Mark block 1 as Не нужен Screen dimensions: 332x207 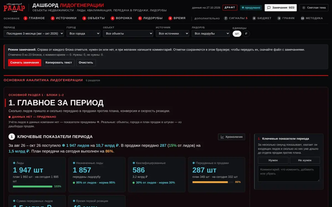[x=305, y=160]
